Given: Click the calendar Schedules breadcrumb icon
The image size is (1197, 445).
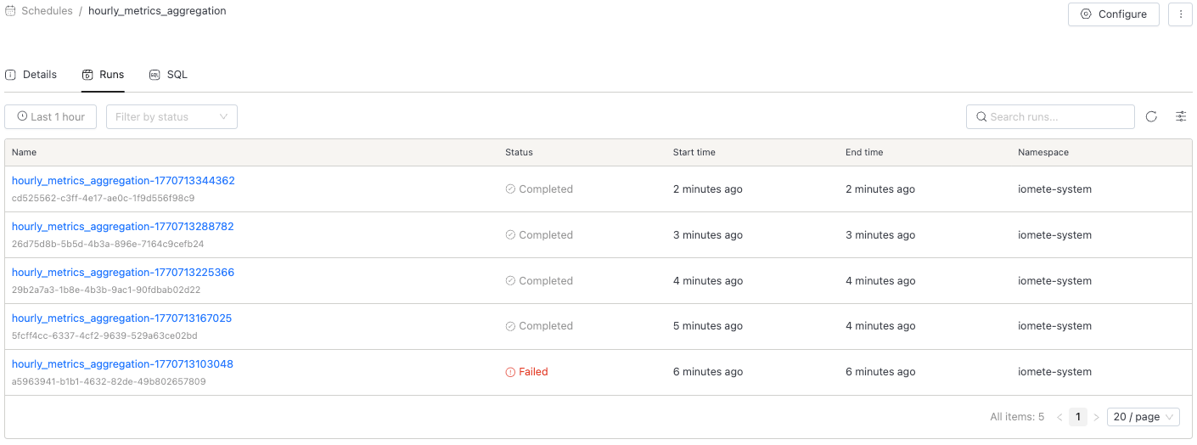Looking at the screenshot, I should 11,12.
